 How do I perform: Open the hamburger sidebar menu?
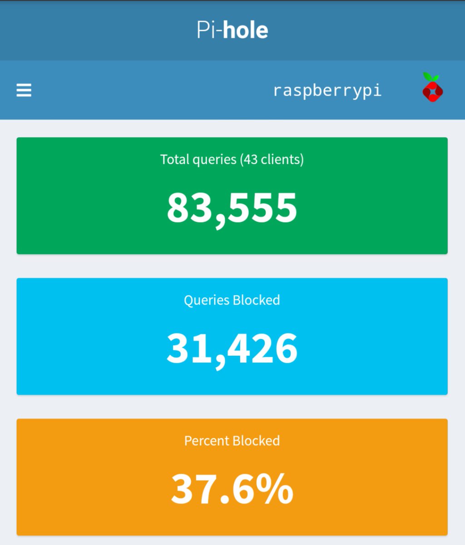pyautogui.click(x=24, y=90)
